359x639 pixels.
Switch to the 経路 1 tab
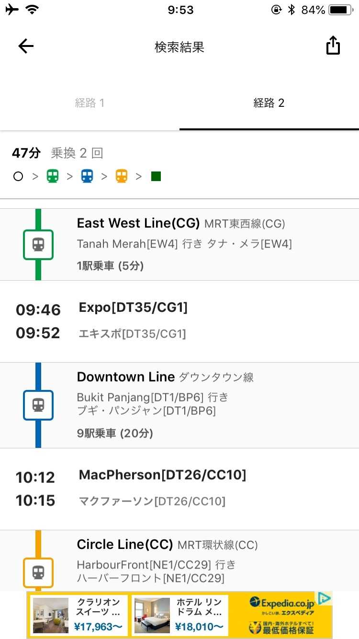(90, 103)
